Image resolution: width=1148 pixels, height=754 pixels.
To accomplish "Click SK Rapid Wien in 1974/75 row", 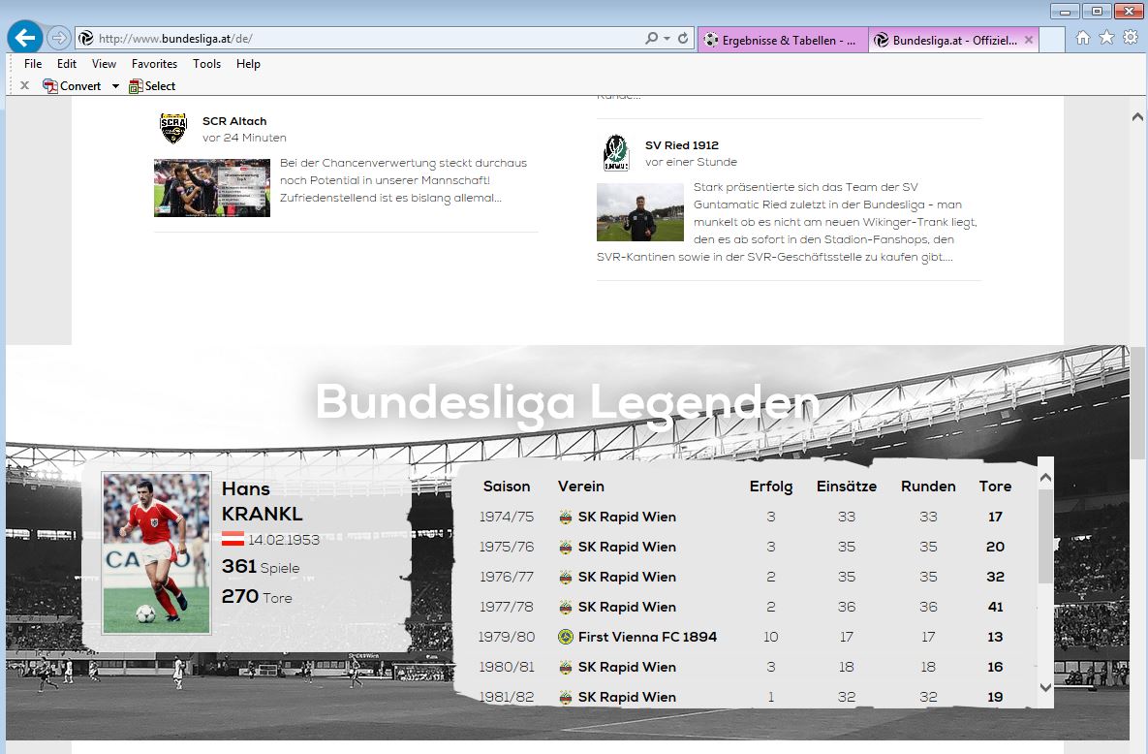I will [x=627, y=518].
